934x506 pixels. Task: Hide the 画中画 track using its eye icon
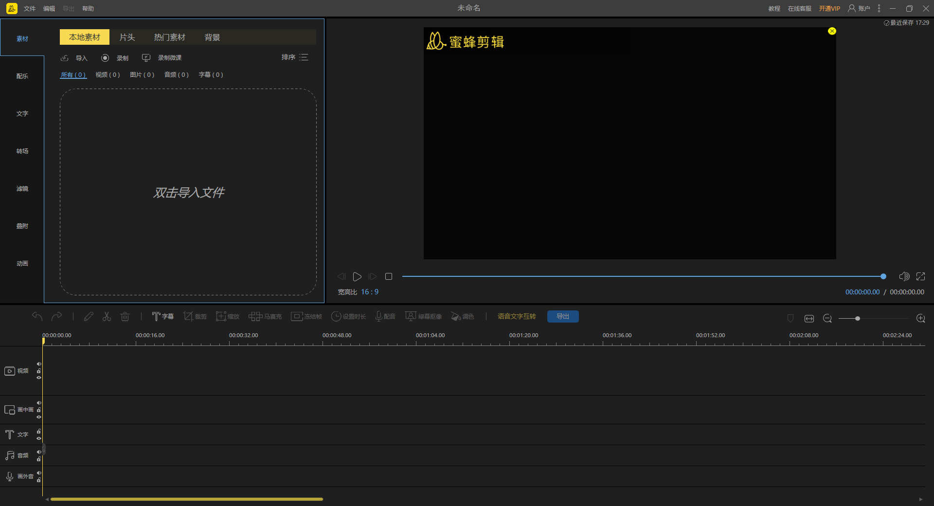[x=39, y=417]
